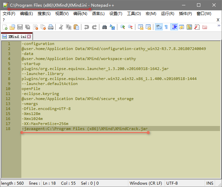Viewport: 222px width, 187px height.
Task: Open the 编辑(E) menu
Action: pyautogui.click(x=26, y=14)
